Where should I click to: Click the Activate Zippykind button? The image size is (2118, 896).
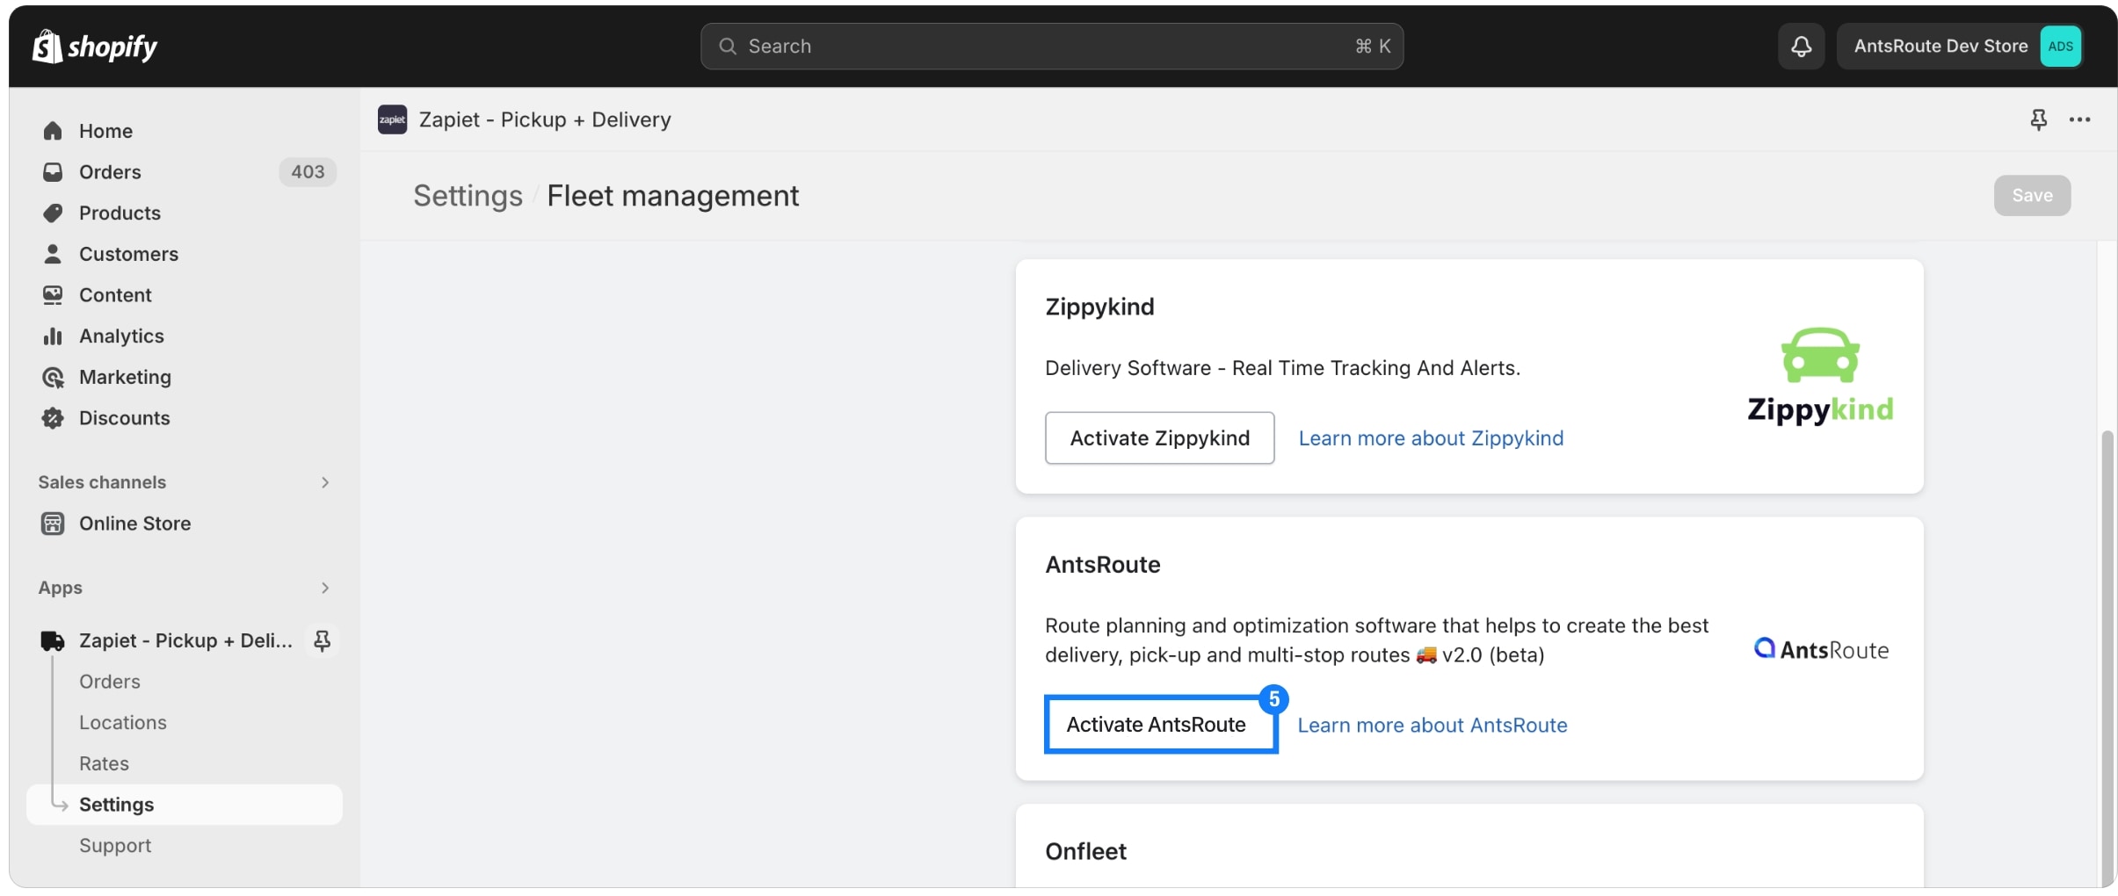pyautogui.click(x=1159, y=437)
